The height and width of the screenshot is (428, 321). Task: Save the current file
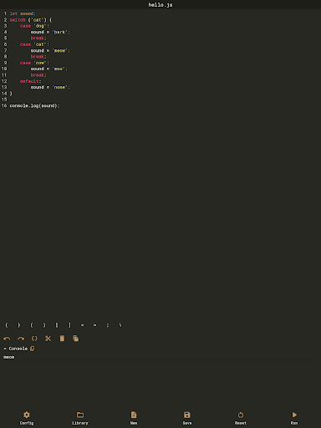tap(187, 418)
